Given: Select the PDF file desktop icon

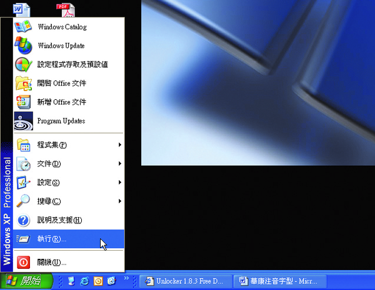Looking at the screenshot, I should [66, 10].
